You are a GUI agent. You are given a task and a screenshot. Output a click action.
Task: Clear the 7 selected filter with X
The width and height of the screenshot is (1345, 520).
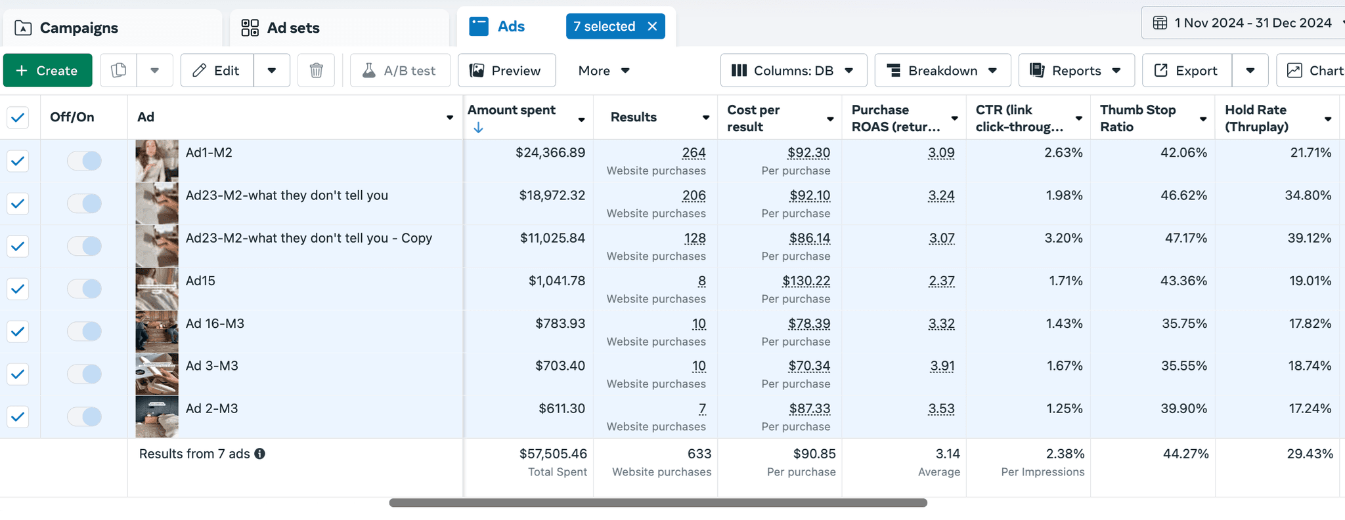click(x=652, y=26)
